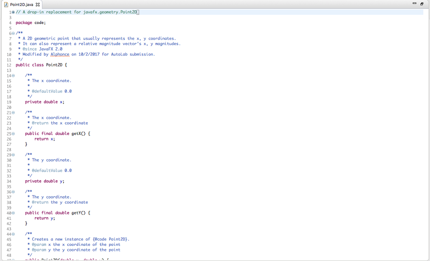Click line number 12 in gutter
430x261 pixels.
9,65
